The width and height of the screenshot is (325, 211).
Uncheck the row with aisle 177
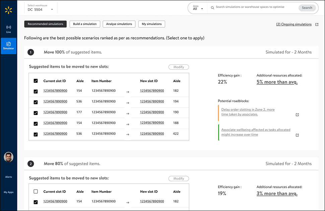coord(36,113)
